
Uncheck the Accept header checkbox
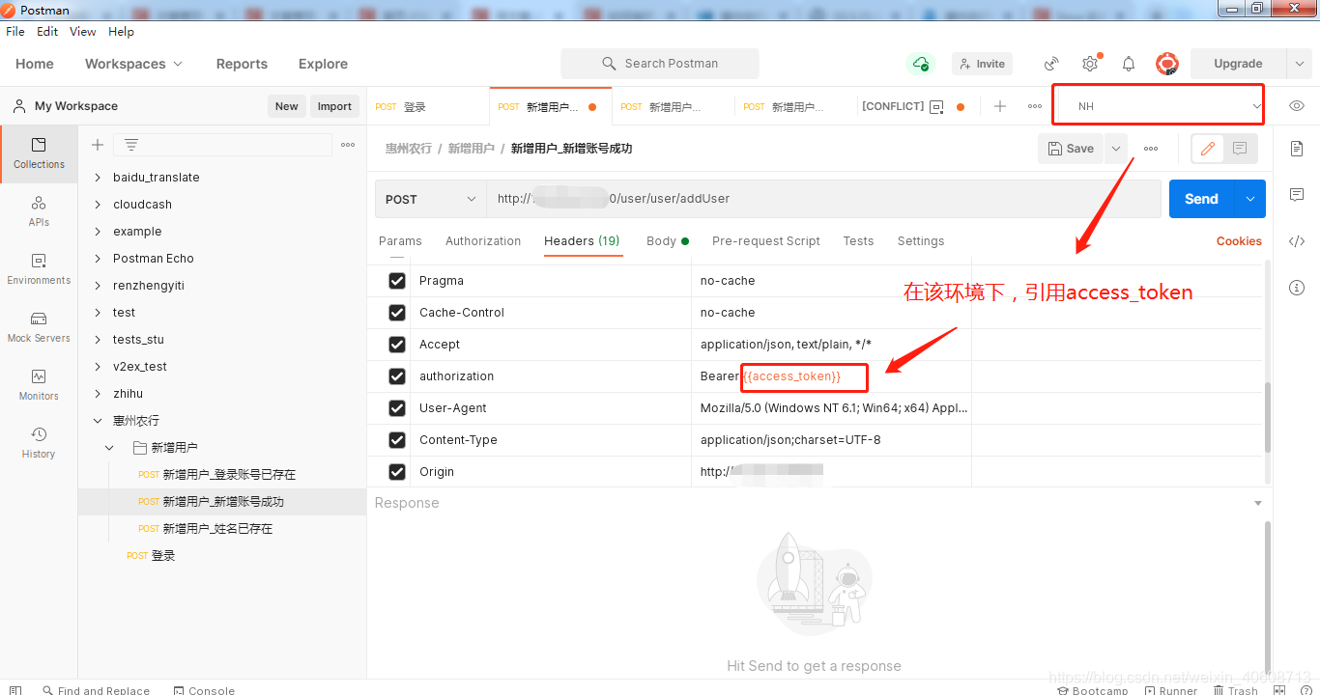pyautogui.click(x=397, y=345)
